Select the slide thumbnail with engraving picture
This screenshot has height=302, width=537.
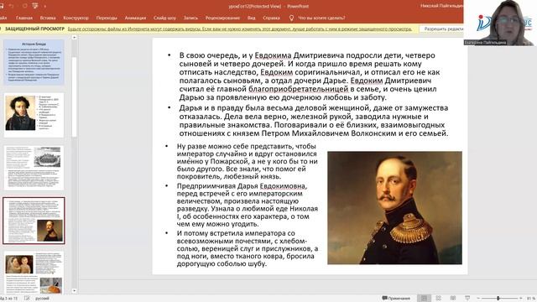coord(34,168)
